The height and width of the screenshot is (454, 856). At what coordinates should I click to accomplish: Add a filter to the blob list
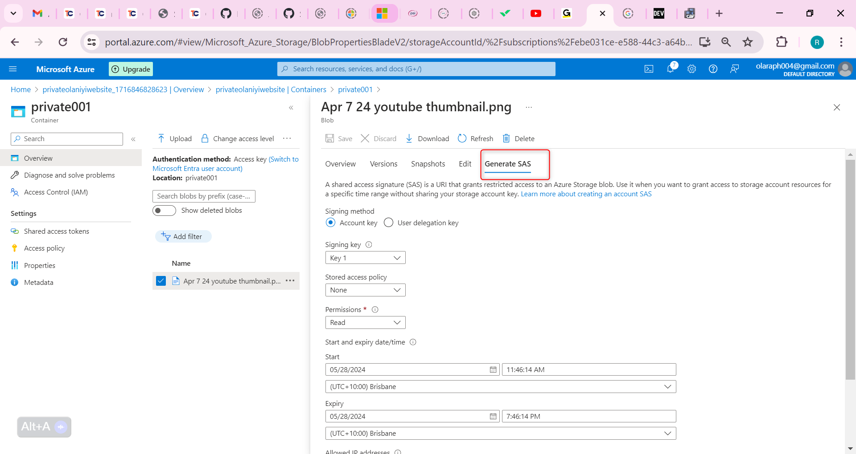pos(183,236)
